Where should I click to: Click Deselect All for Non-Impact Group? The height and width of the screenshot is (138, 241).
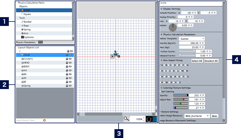[211, 61]
